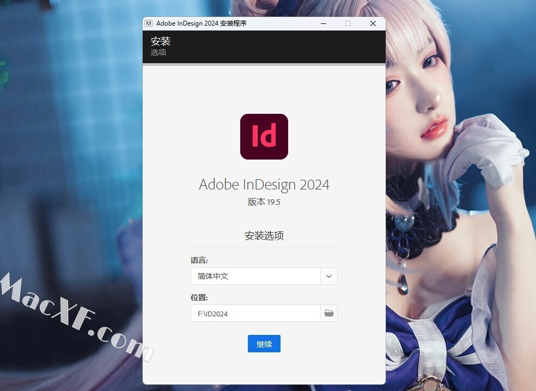Click the 安装 header text

pos(161,41)
